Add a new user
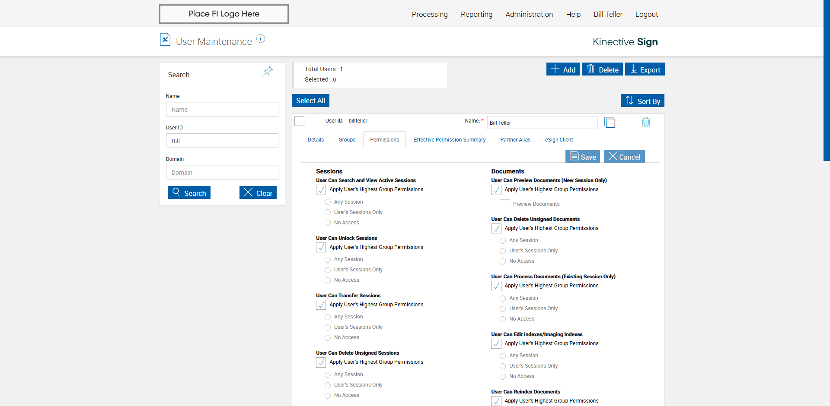Image resolution: width=830 pixels, height=406 pixels. (x=563, y=69)
